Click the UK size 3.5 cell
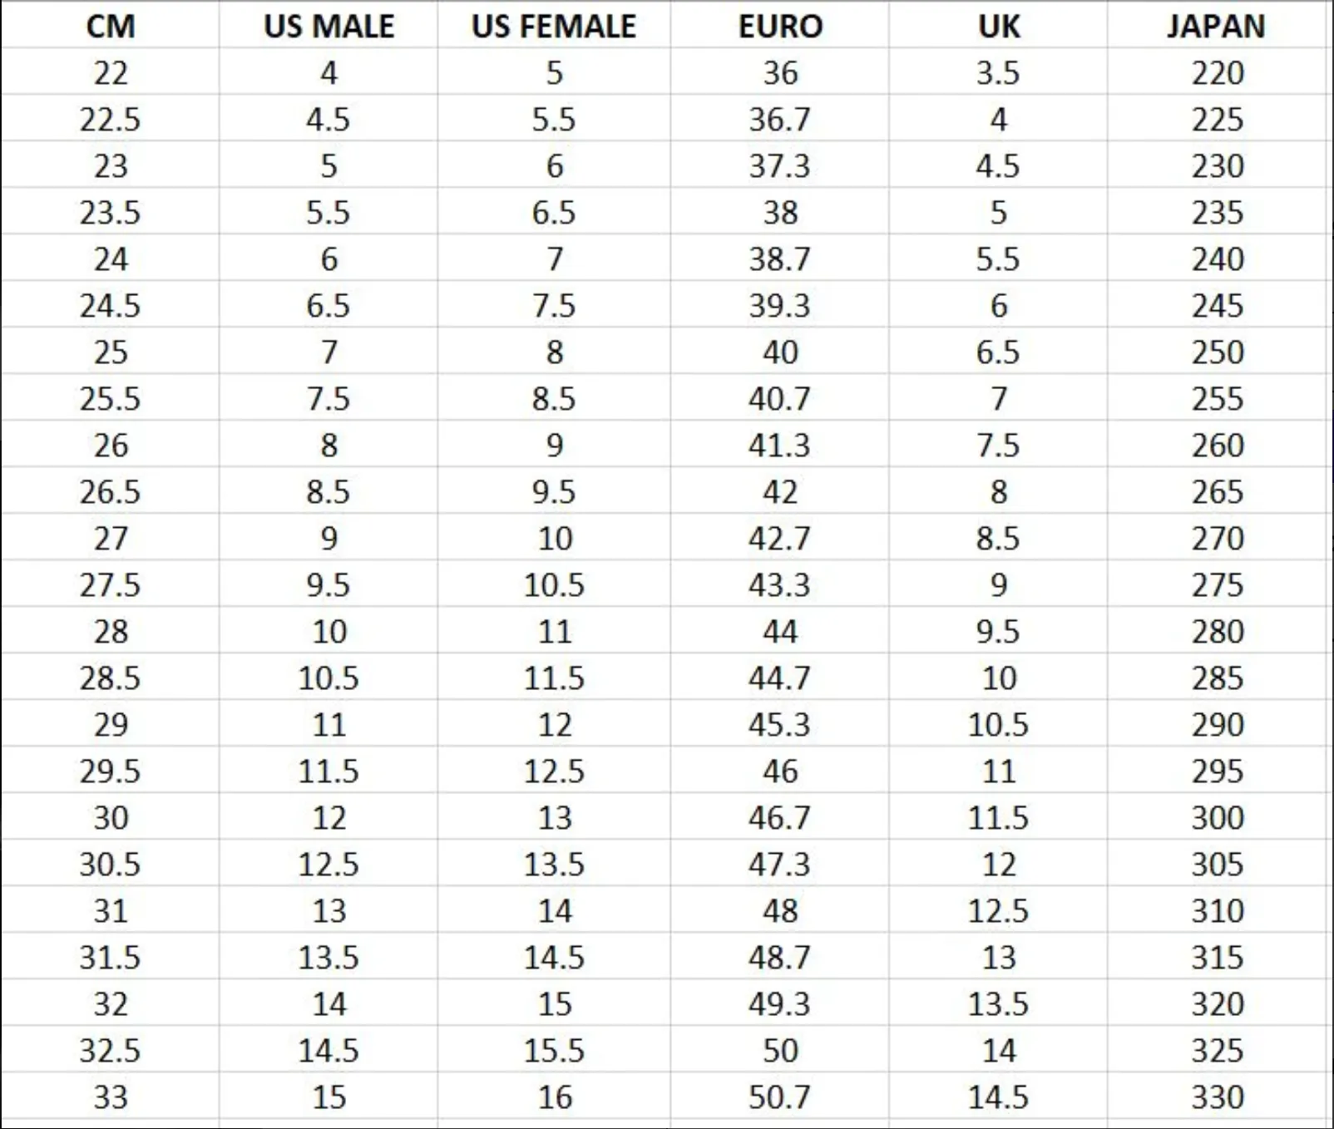This screenshot has height=1129, width=1334. 998,72
